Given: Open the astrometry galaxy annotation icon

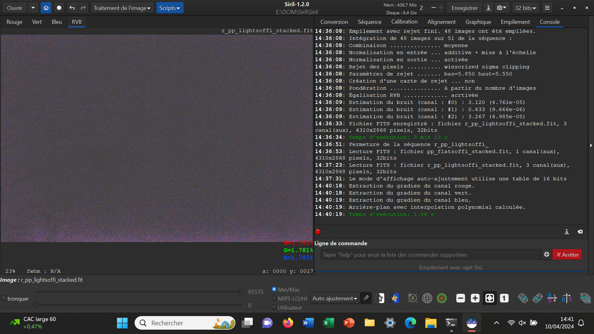Looking at the screenshot, I should click(412, 298).
